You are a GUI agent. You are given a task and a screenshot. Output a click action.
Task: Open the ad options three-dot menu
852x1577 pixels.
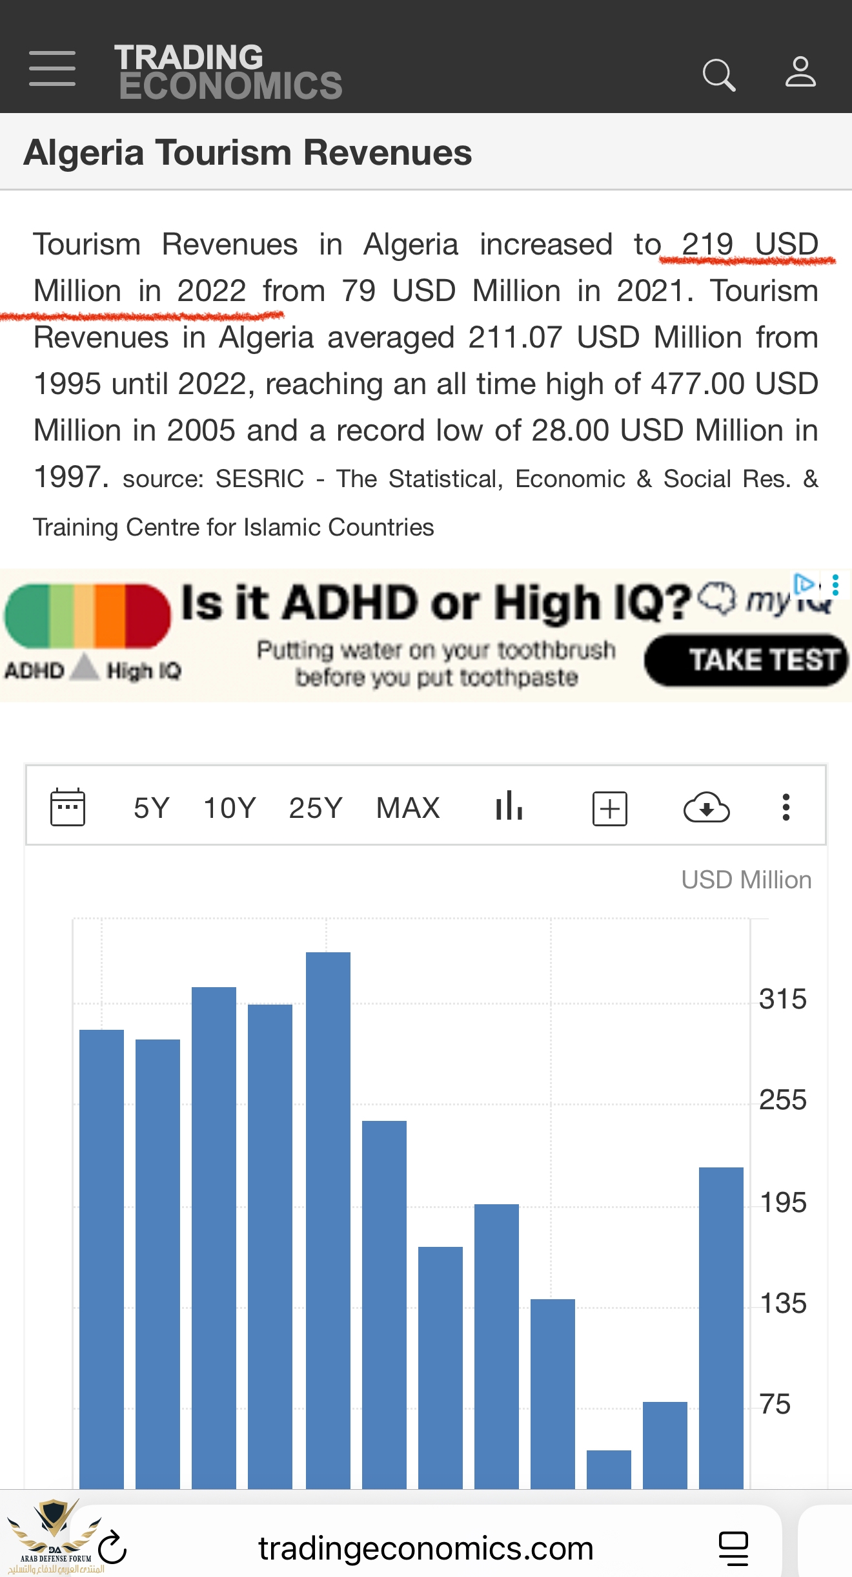(x=836, y=585)
